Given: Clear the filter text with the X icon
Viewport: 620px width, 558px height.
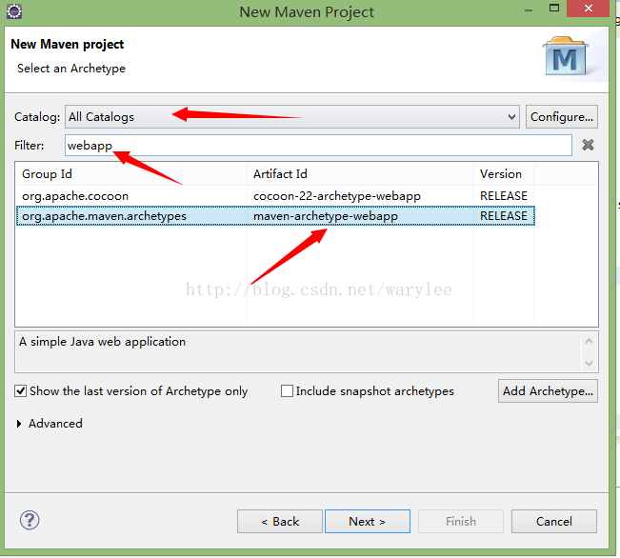Looking at the screenshot, I should point(588,145).
